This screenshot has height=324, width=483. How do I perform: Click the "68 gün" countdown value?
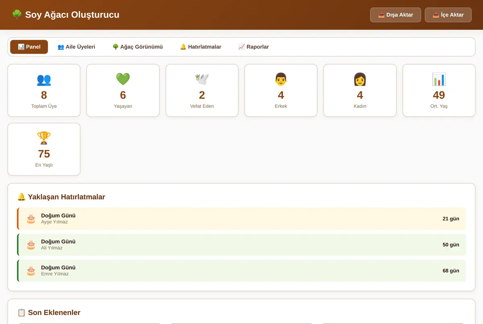[451, 271]
